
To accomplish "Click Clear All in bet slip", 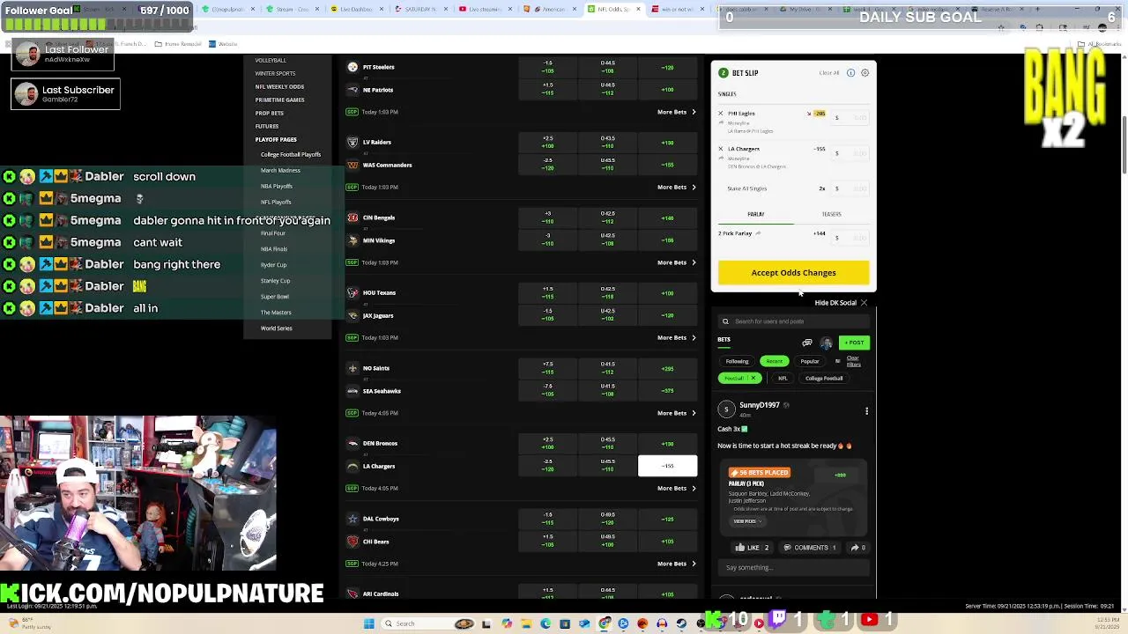I will tap(828, 73).
